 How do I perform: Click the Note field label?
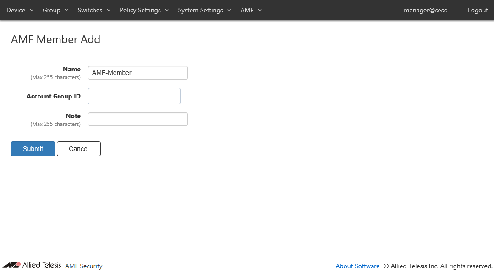[x=73, y=116]
